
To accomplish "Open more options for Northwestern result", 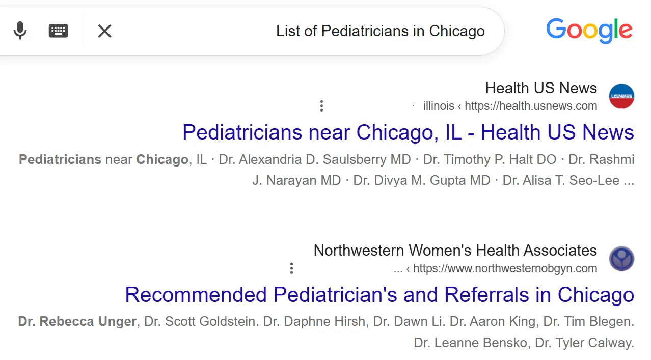I will 291,268.
